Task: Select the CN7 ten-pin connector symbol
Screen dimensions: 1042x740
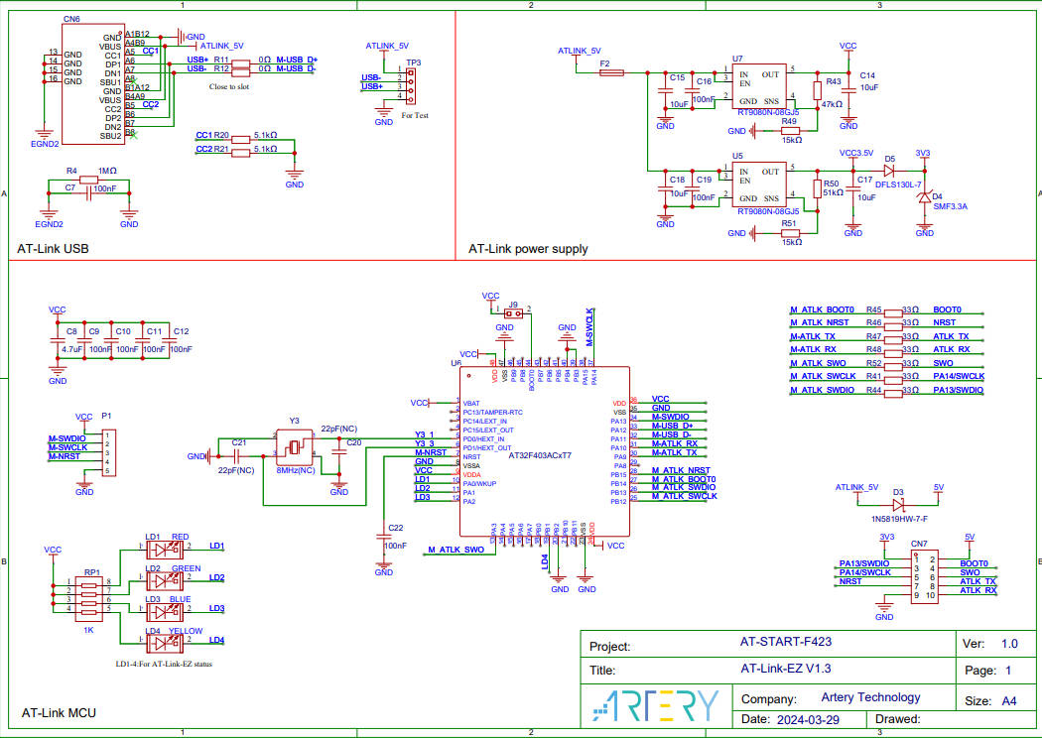Action: coord(924,577)
